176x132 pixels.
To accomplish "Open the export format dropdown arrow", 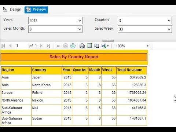I will [x=108, y=46].
